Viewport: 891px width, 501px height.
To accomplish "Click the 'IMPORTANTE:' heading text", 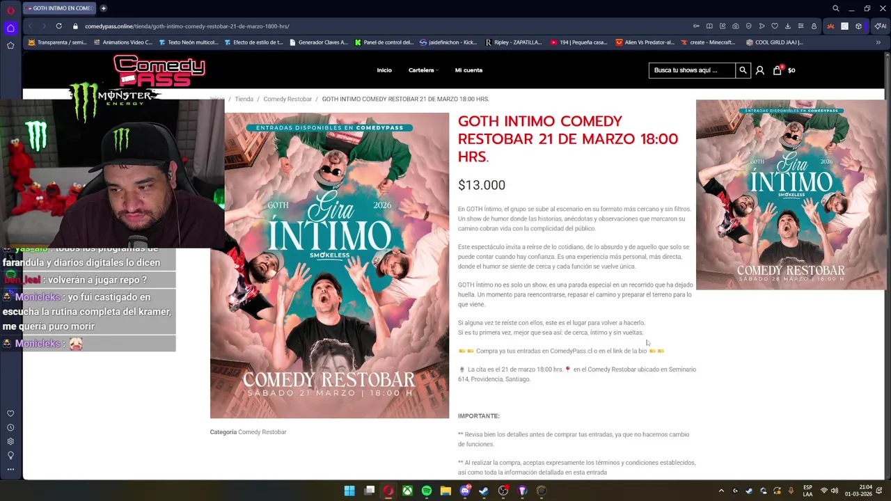I will (x=479, y=416).
